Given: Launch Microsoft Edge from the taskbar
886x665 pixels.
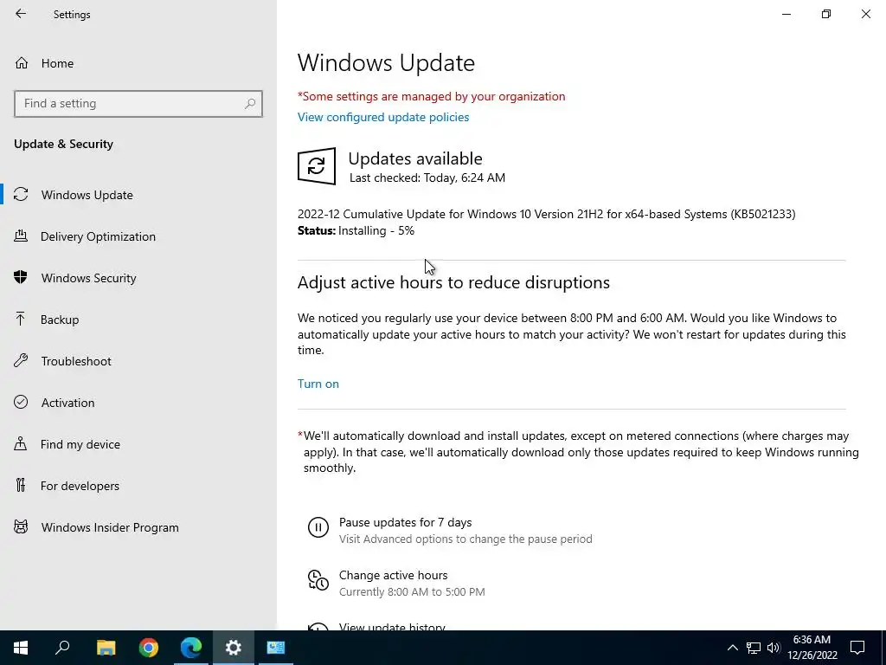Looking at the screenshot, I should (x=191, y=648).
